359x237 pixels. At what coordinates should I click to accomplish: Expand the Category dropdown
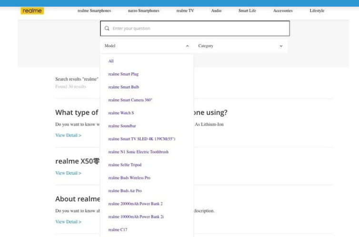tap(240, 46)
